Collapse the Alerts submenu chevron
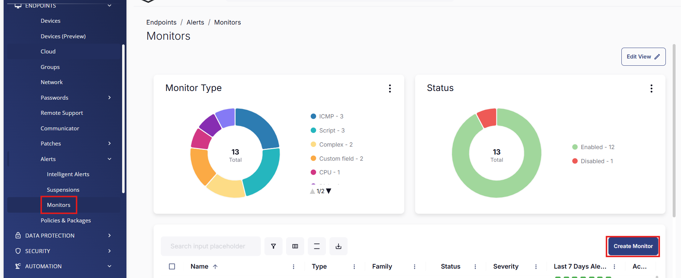 [109, 159]
